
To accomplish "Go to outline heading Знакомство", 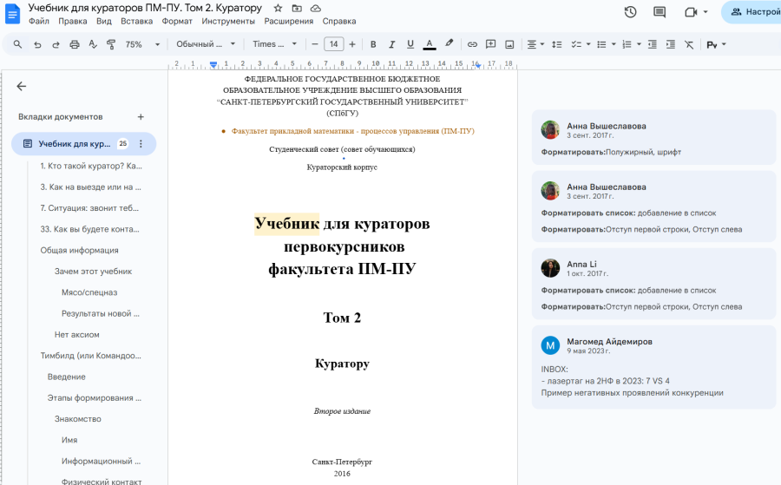I will tap(78, 419).
